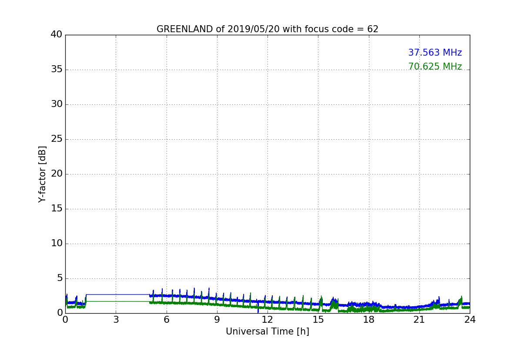Click the y-axis tick label '10'
522x348 pixels.
pyautogui.click(x=57, y=244)
